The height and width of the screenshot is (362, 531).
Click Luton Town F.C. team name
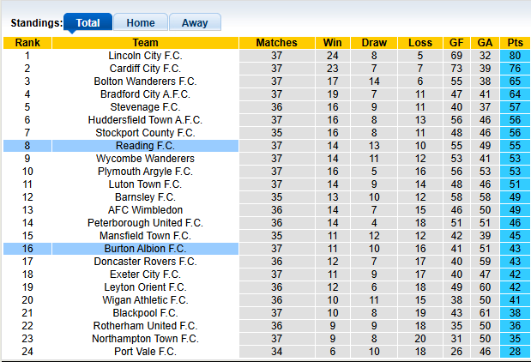point(145,184)
